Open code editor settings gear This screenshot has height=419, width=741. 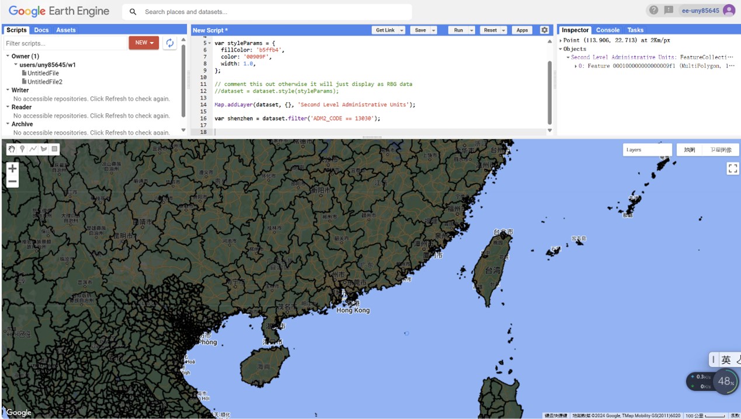pyautogui.click(x=544, y=30)
